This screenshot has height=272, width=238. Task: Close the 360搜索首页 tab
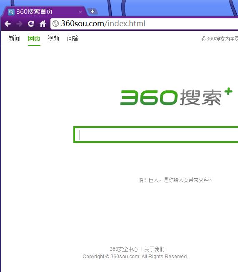[80, 12]
